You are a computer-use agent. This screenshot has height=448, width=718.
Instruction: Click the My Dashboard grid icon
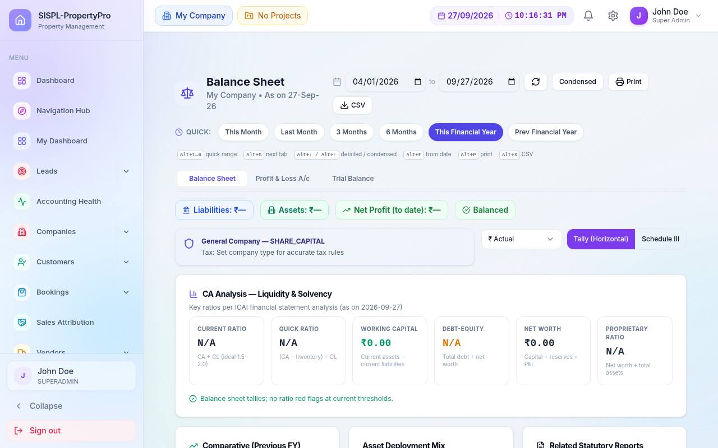click(x=22, y=141)
